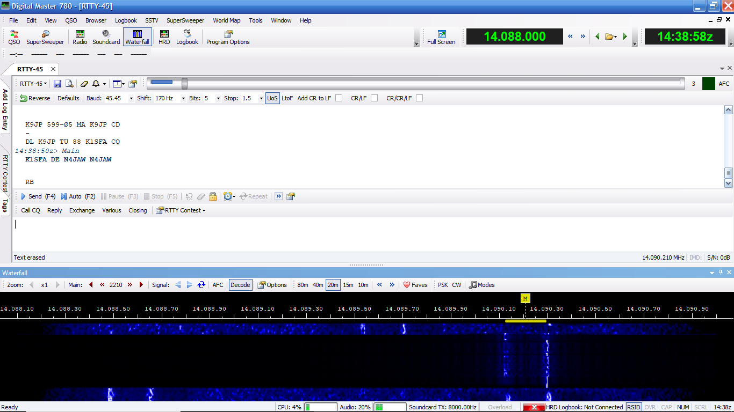Open the SuperSweeper toolbar icon
This screenshot has width=734, height=412.
tap(45, 37)
